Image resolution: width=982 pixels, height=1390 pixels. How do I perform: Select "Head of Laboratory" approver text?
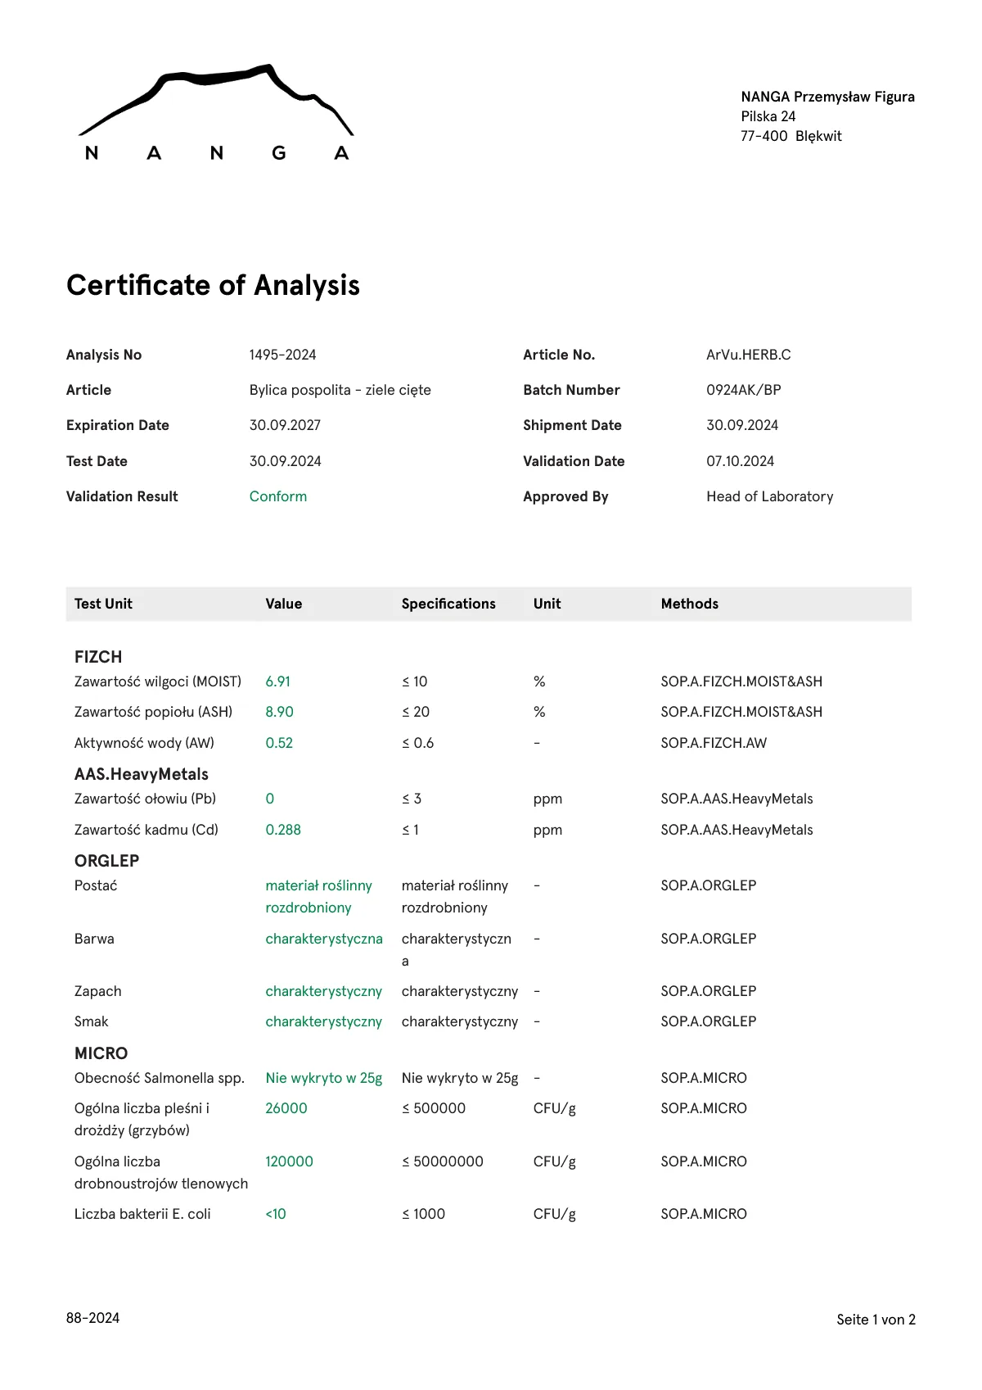[769, 496]
